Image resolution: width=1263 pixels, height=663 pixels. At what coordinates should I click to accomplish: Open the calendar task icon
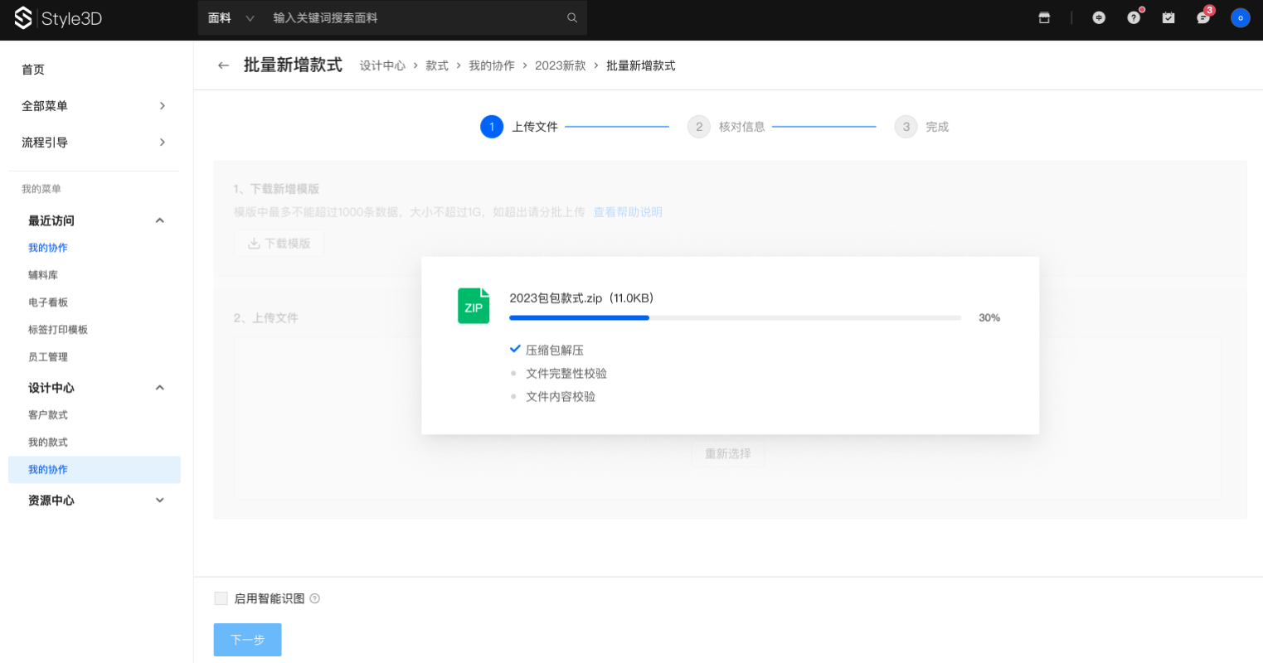[x=1168, y=17]
